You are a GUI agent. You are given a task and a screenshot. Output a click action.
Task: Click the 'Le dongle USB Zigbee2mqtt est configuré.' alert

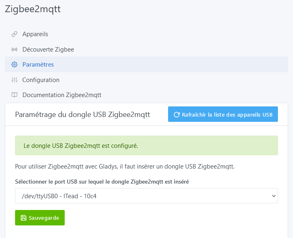coord(146,145)
